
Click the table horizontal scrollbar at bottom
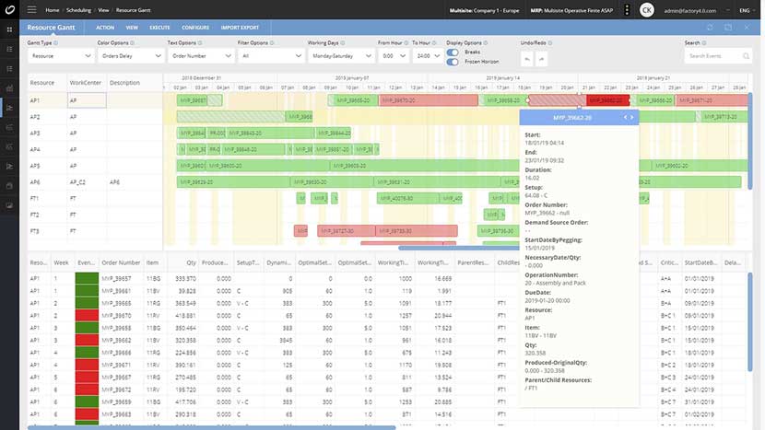(212, 427)
